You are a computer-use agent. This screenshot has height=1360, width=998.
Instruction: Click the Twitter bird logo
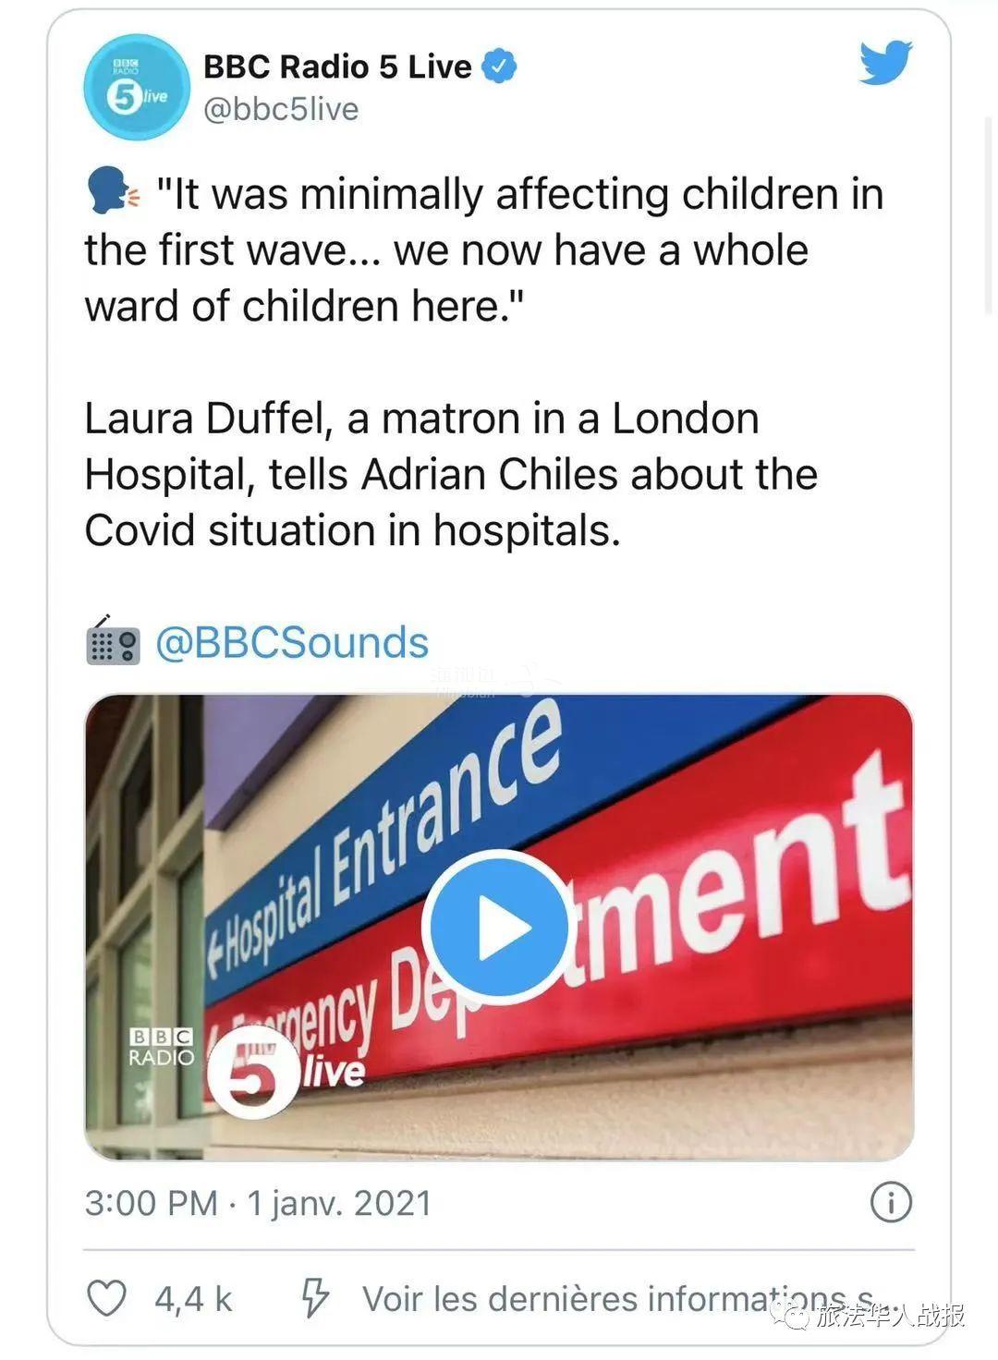point(885,63)
